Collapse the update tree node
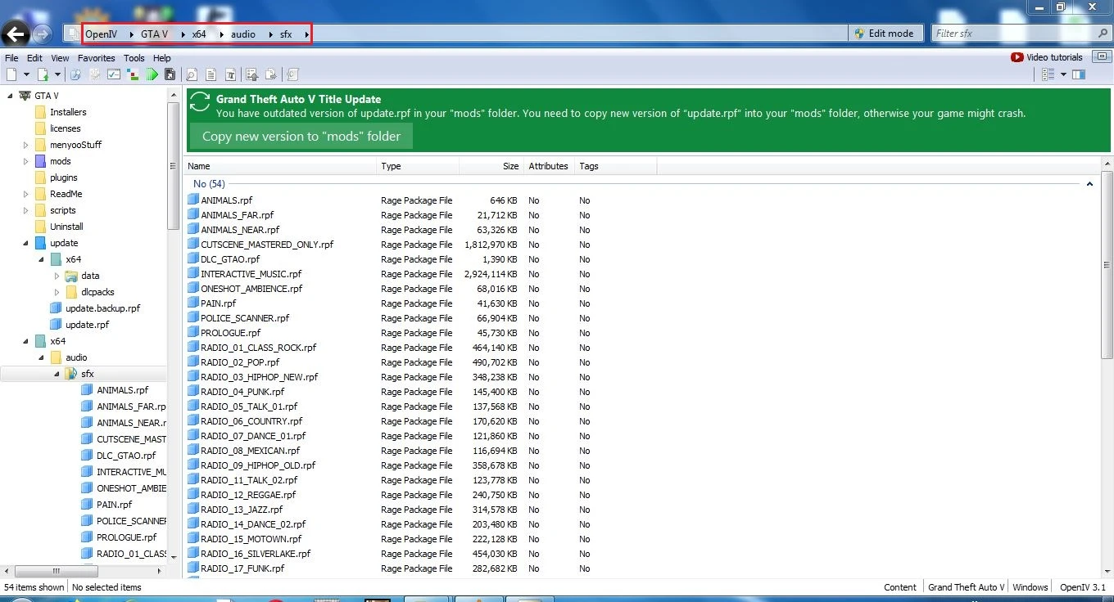 pyautogui.click(x=25, y=243)
